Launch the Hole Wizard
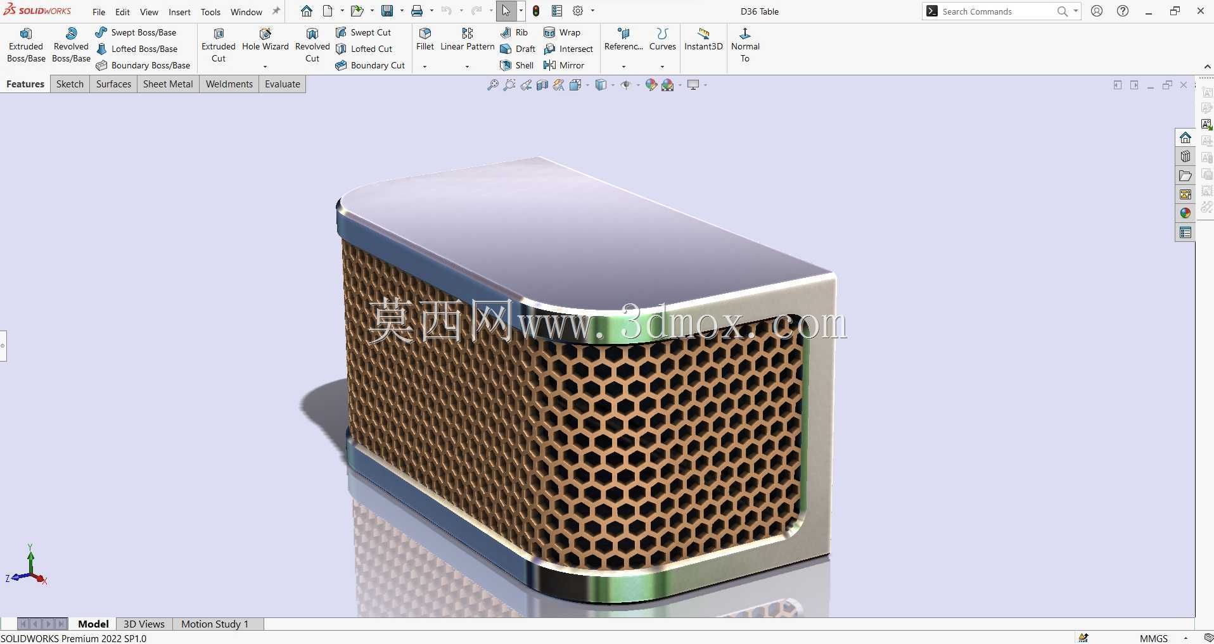Viewport: 1214px width, 644px height. [x=265, y=40]
